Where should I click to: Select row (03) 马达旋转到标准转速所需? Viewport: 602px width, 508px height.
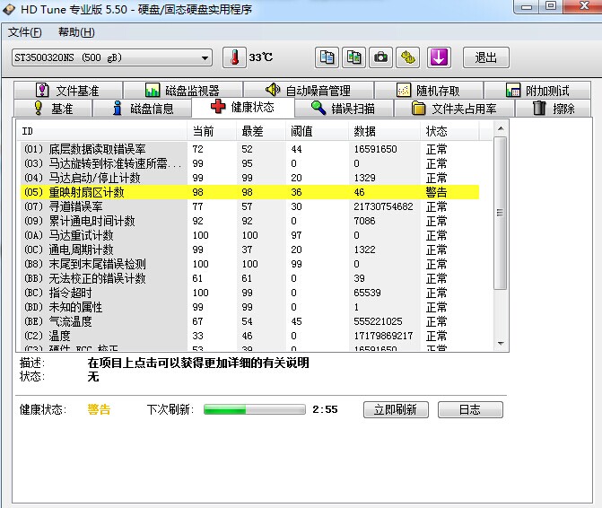[x=249, y=163]
